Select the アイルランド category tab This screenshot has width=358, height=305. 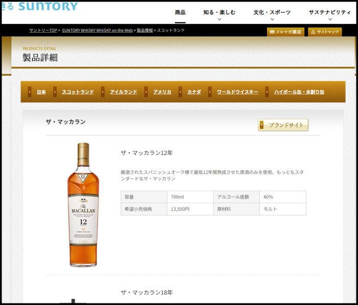tap(123, 92)
